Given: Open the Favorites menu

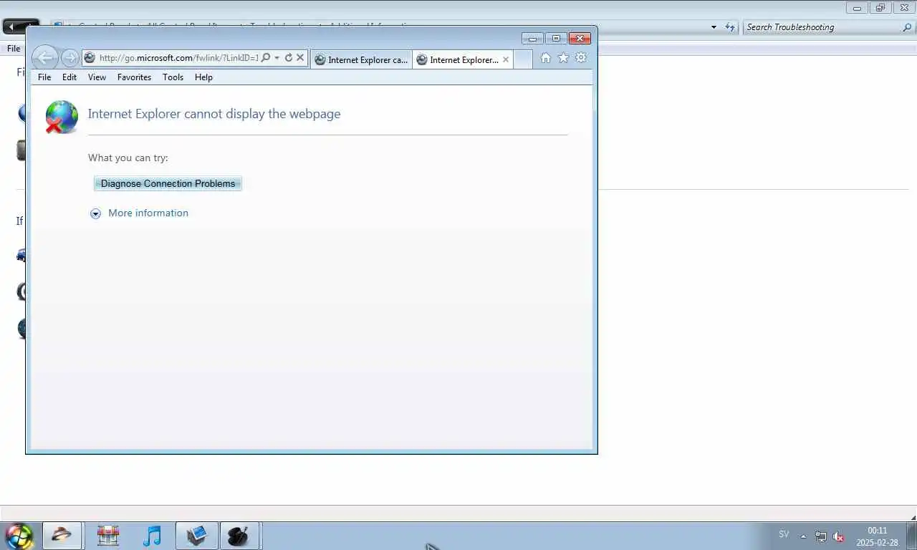Looking at the screenshot, I should [x=135, y=77].
